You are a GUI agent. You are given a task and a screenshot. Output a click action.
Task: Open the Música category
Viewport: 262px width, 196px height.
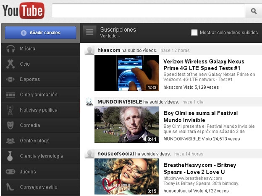pos(41,49)
